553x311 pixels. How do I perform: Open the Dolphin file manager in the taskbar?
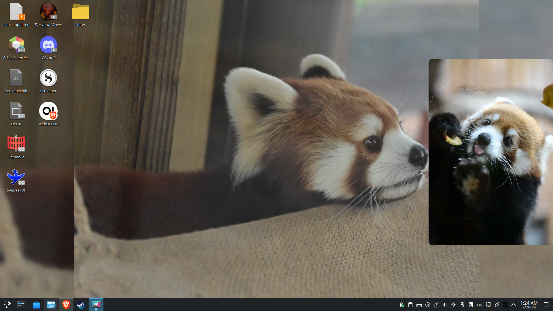(51, 305)
